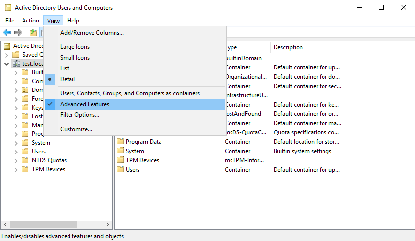
Task: Click the Up one level folder icon
Action: pyautogui.click(x=33, y=33)
